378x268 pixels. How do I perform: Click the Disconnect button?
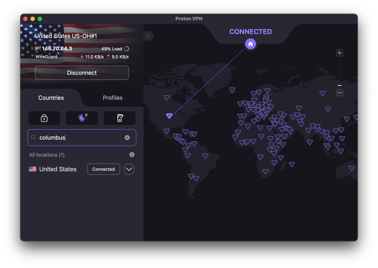click(82, 73)
